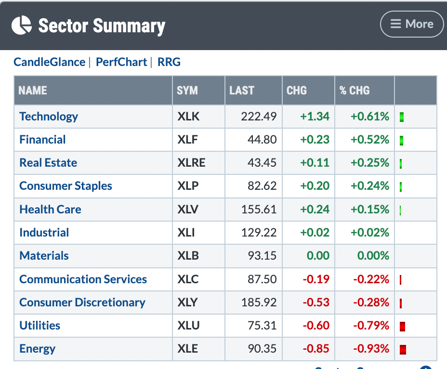Sort by the CHG column header
Viewport: 447px width, 369px height.
coord(296,91)
